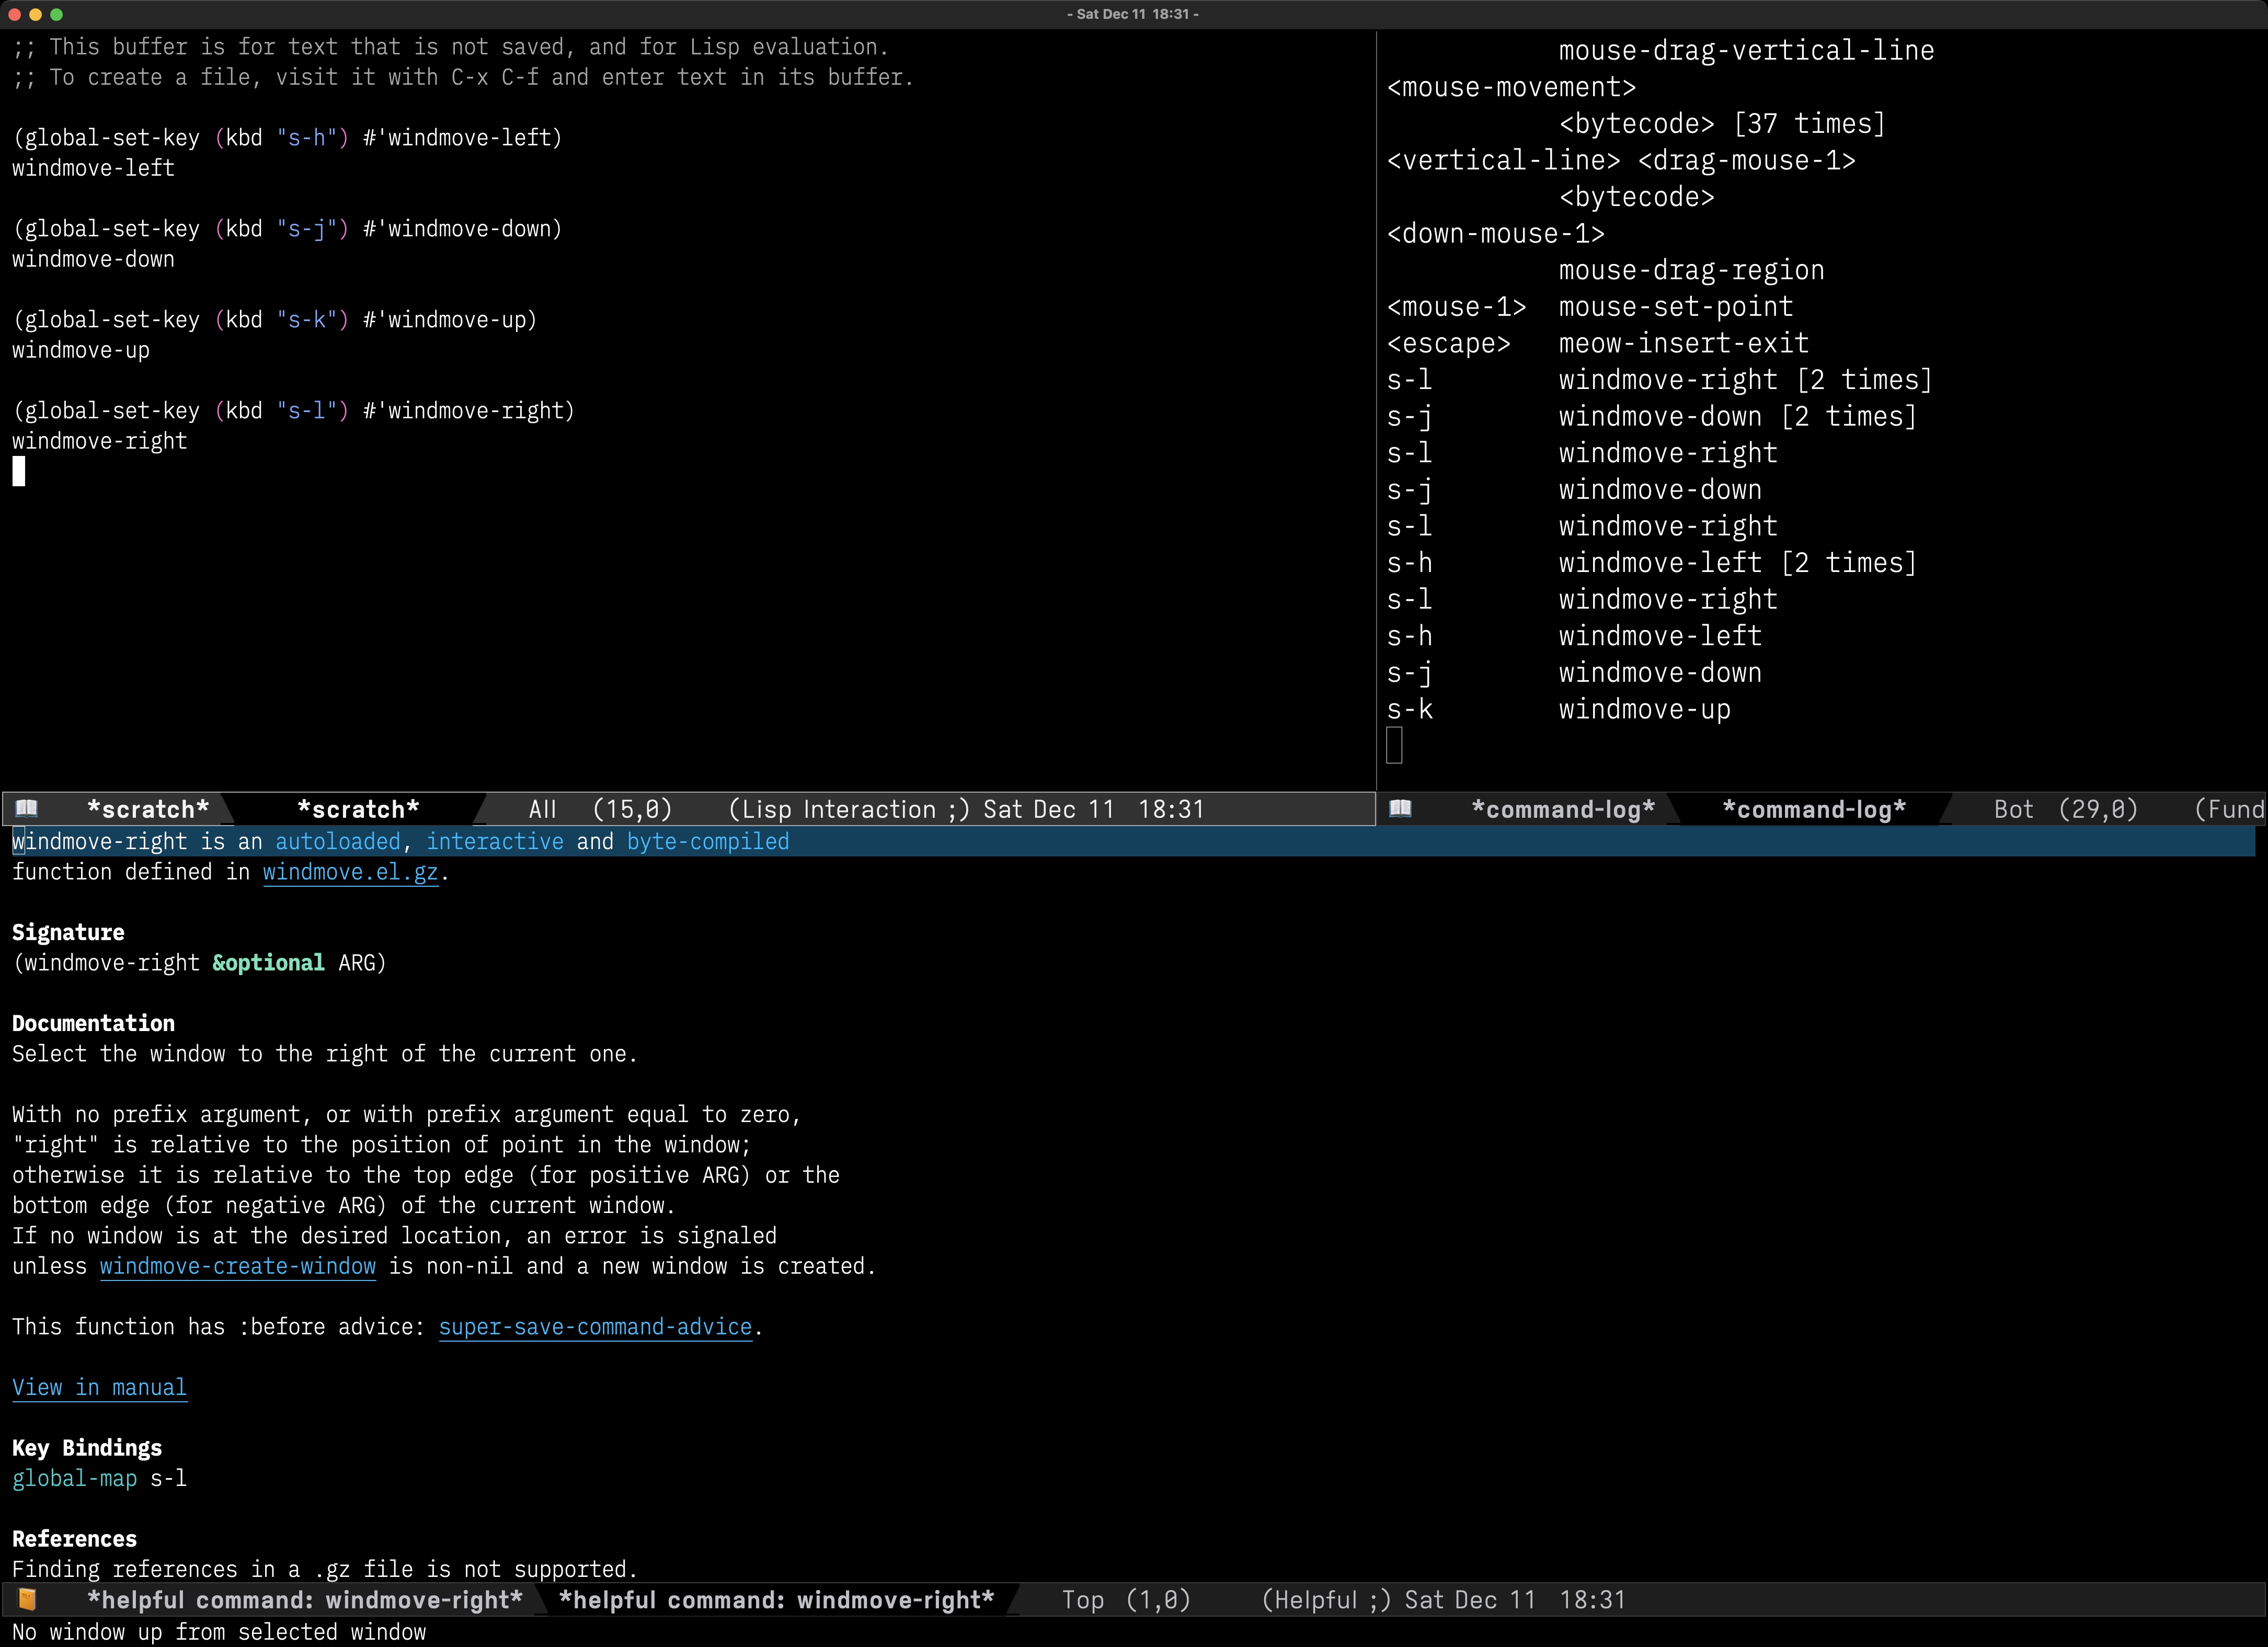Click the global-map keymap name
2268x1647 pixels.
(x=74, y=1478)
